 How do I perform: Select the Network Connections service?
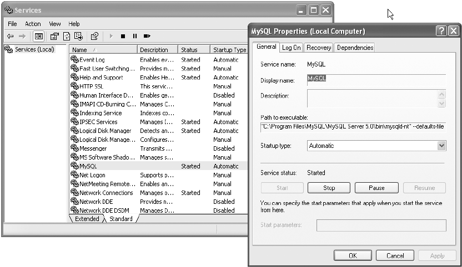(x=158, y=193)
